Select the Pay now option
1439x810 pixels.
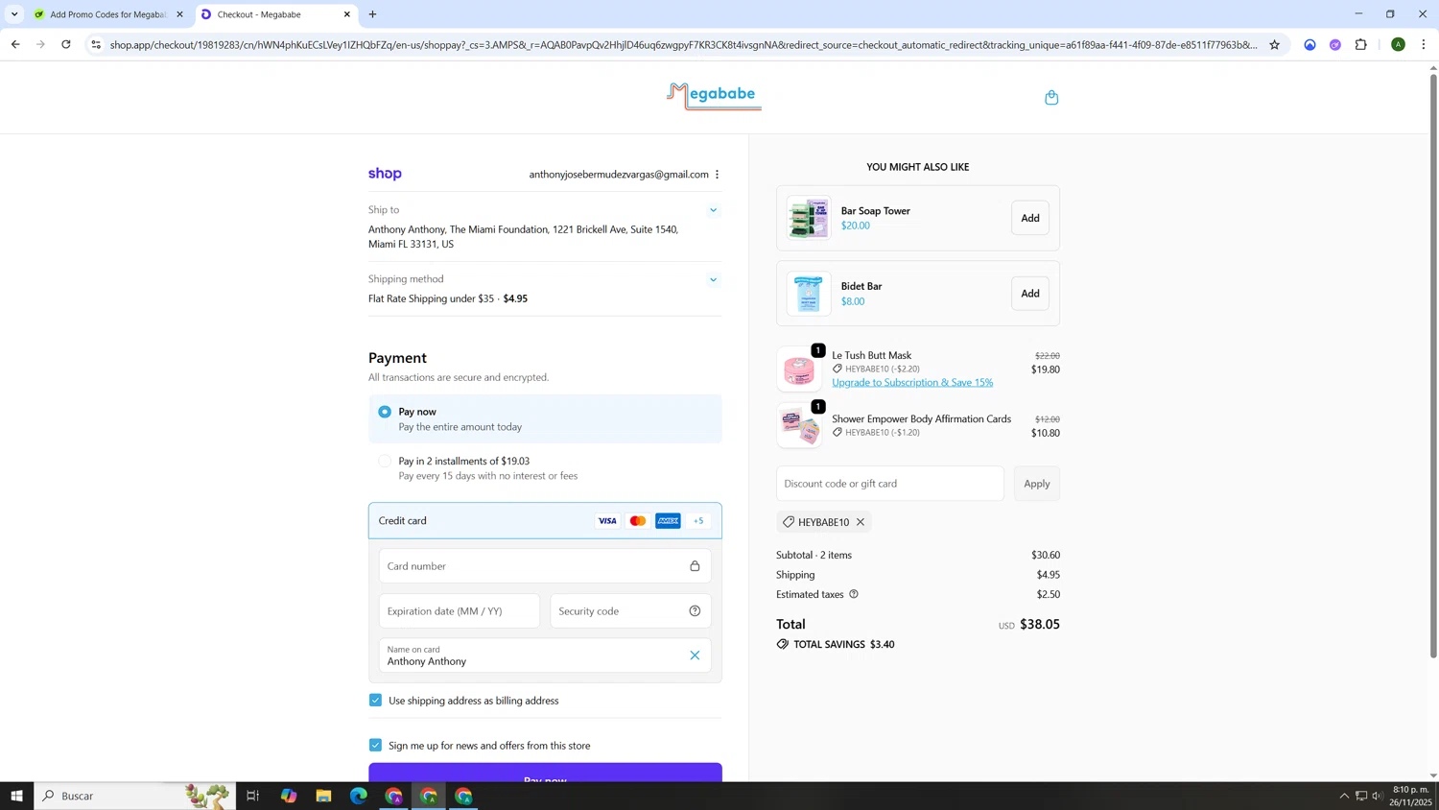(385, 412)
